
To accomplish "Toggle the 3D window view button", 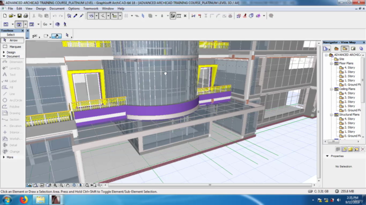I will (19, 24).
